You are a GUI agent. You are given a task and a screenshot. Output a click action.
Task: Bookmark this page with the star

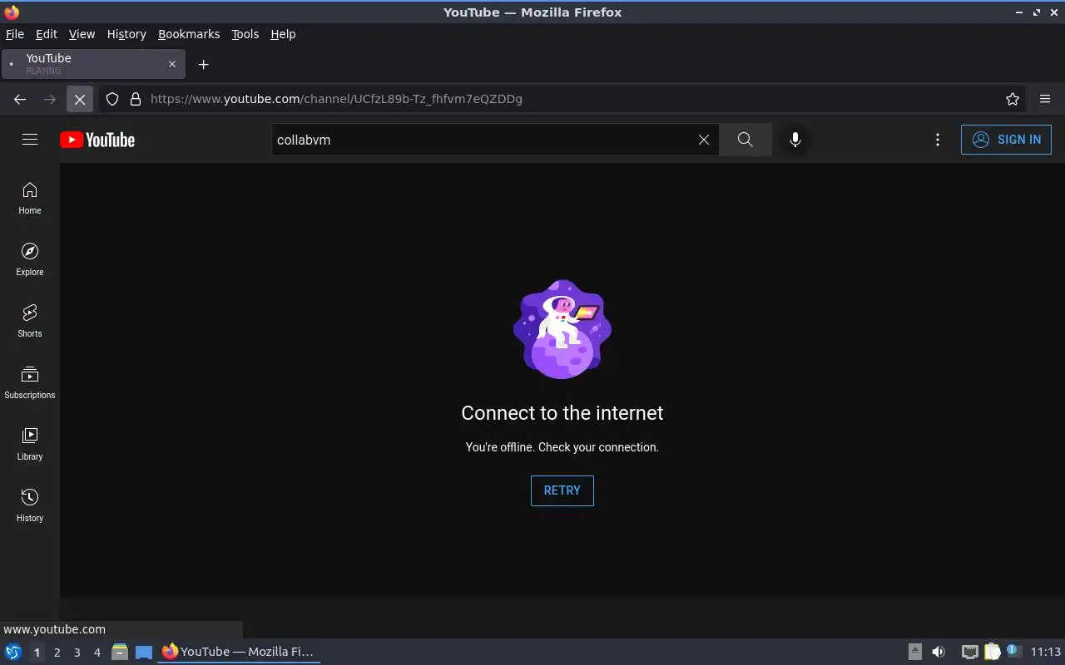point(1013,99)
